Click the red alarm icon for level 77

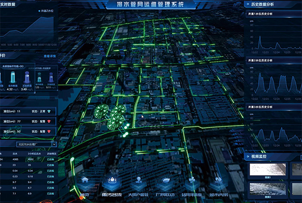tap(49, 122)
